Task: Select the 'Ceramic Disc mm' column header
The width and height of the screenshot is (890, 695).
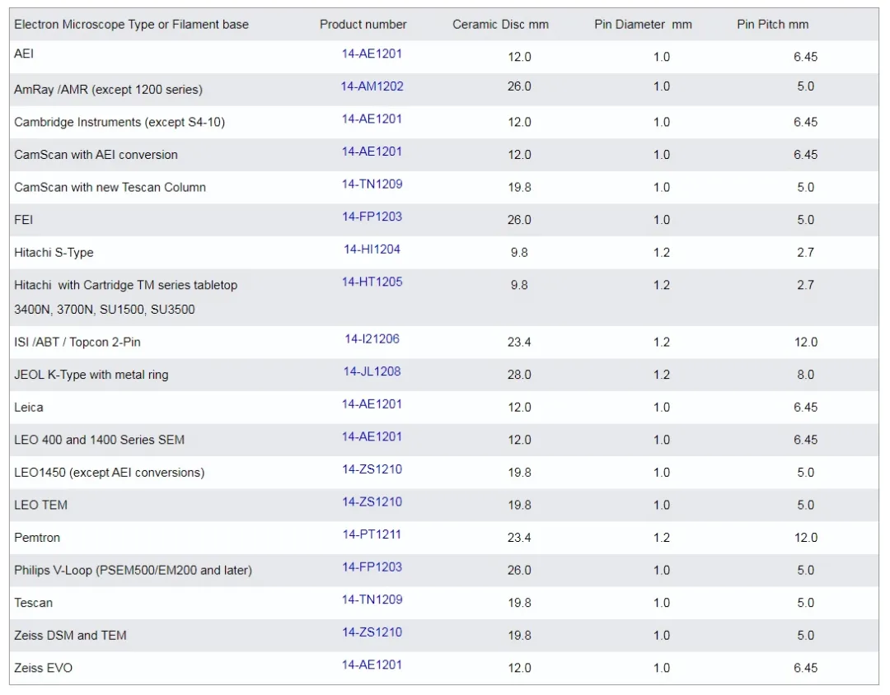Action: point(501,25)
